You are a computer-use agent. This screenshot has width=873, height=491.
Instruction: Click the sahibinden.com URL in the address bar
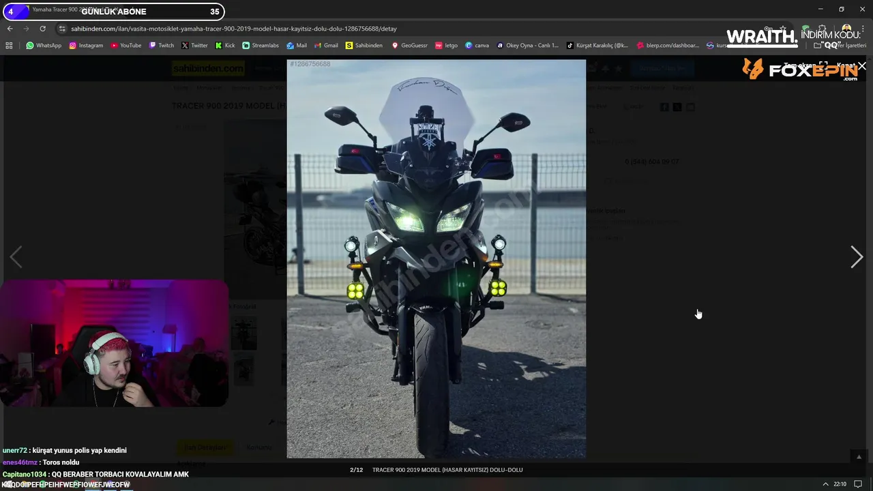coord(233,29)
